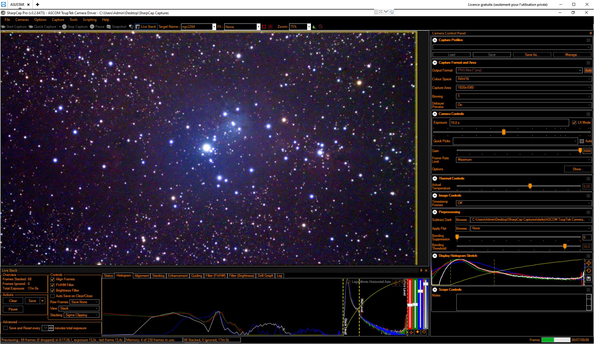Viewport: 594px width, 344px height.
Task: Open the Preprocessing section menu icon
Action: pos(588,212)
